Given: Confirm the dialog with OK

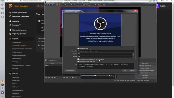Looking at the screenshot, I should pos(125,71).
